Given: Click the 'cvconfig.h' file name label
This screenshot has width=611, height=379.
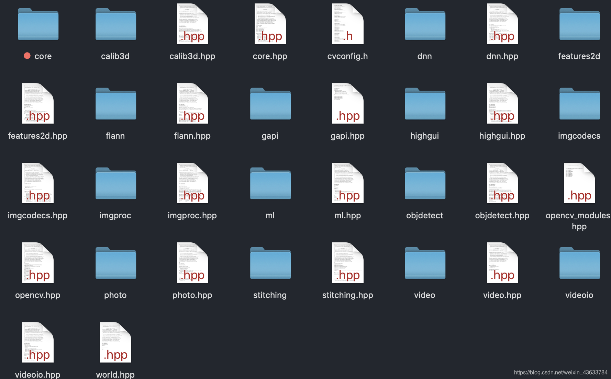Looking at the screenshot, I should 347,56.
